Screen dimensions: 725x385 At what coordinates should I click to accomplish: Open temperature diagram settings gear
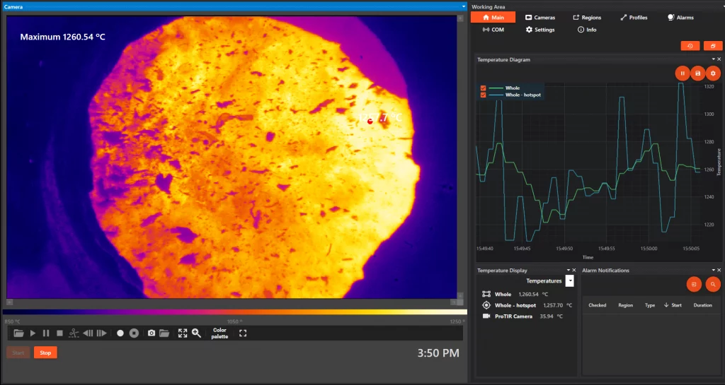click(713, 73)
